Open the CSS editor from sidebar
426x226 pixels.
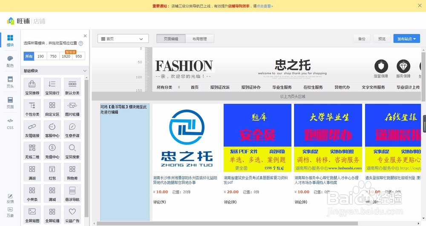(10, 123)
